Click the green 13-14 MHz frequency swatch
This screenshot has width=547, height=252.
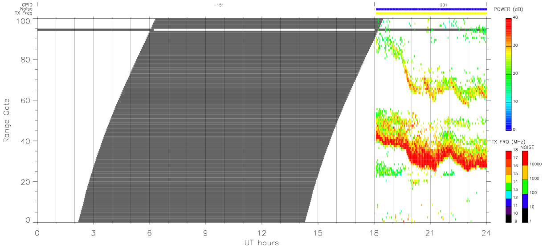pos(508,187)
